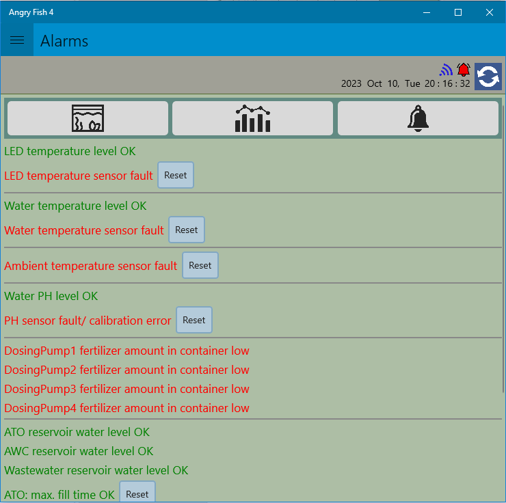506x503 pixels.
Task: Click 'ATO reservoir water level OK' text
Action: point(77,432)
